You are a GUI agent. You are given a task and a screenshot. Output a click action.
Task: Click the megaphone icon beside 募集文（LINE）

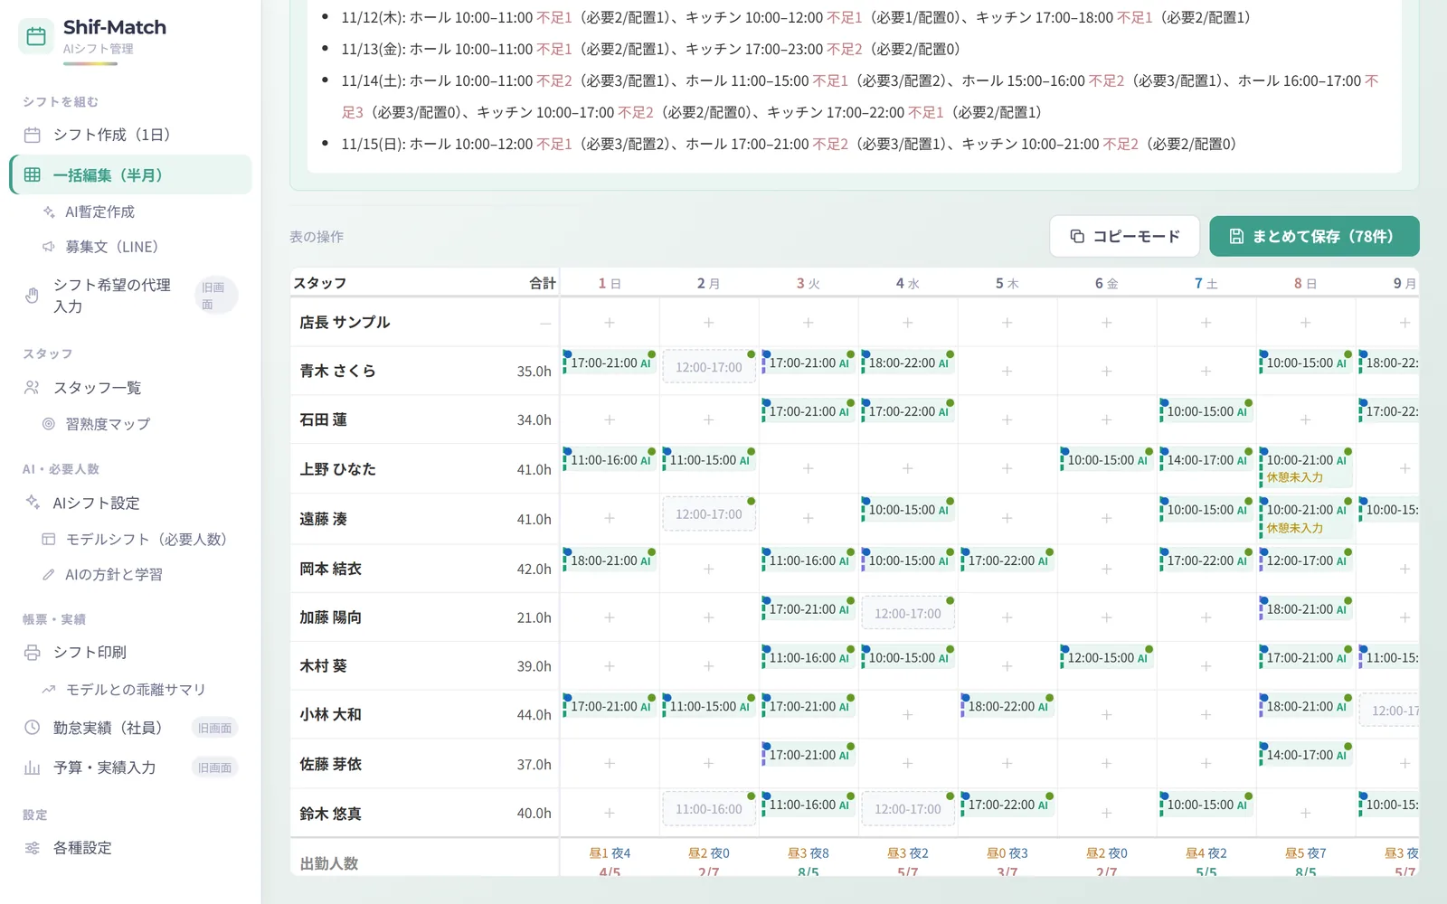pos(49,247)
